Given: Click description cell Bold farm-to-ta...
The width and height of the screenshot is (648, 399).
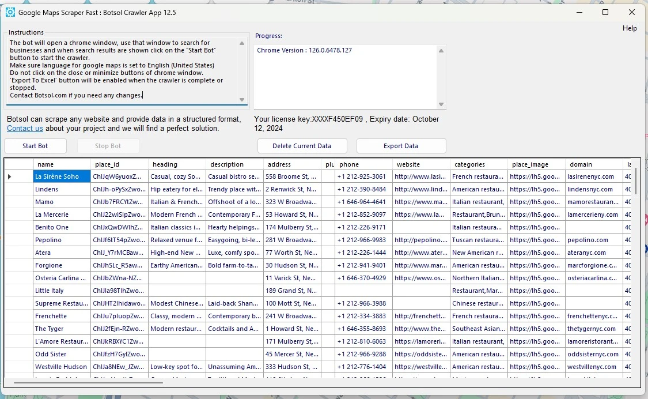Looking at the screenshot, I should point(234,265).
